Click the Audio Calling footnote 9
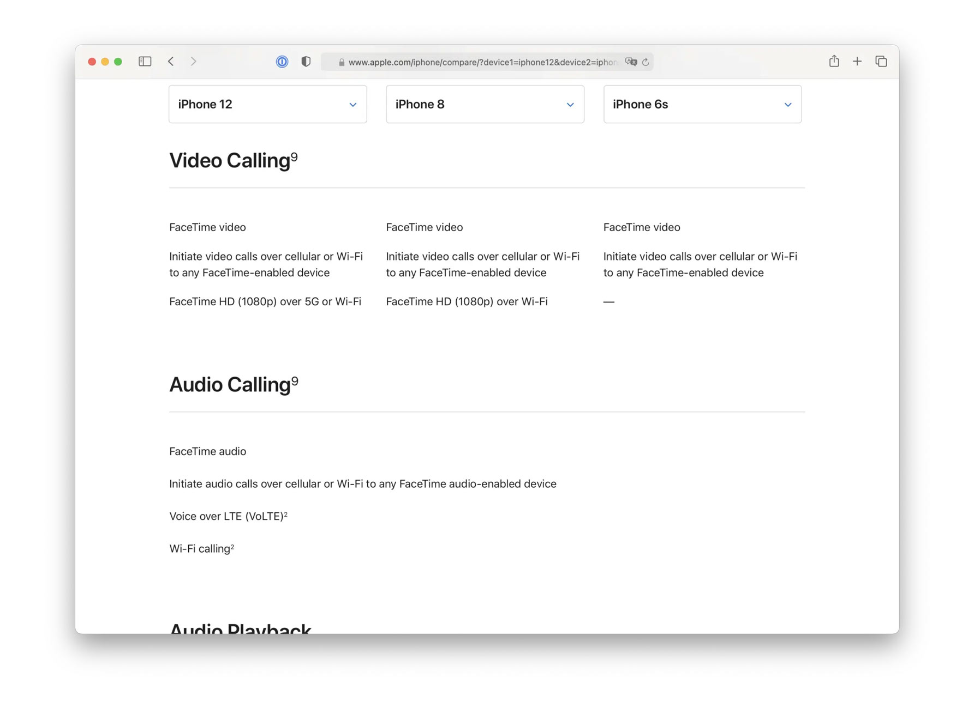 click(295, 380)
